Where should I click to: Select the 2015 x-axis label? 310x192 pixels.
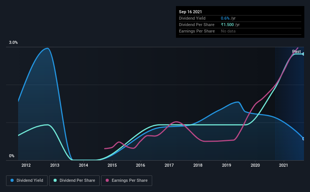112,165
